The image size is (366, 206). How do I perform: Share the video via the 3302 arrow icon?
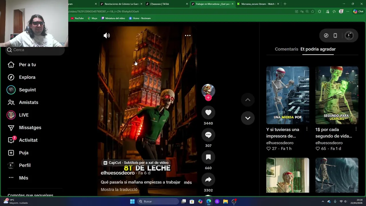coord(208,179)
